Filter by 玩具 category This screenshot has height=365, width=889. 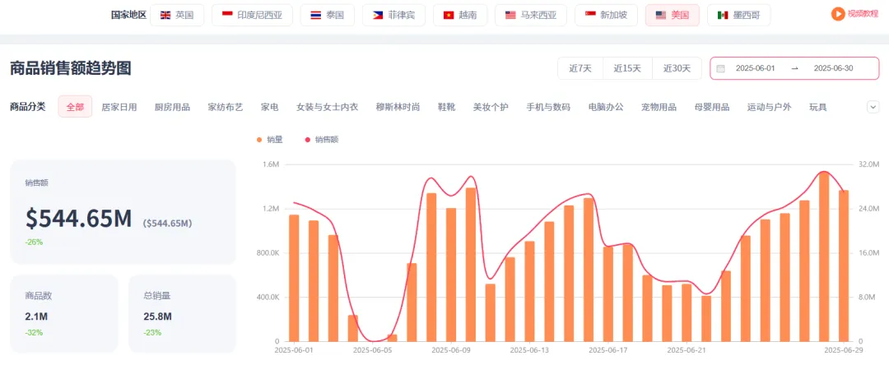pyautogui.click(x=818, y=107)
